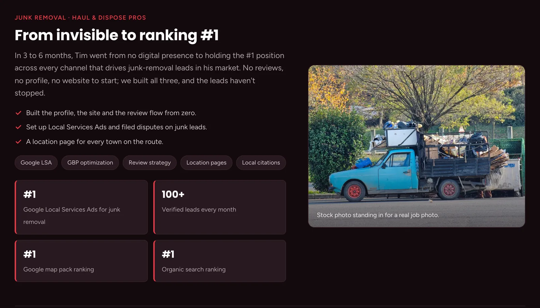Select the Google LSA tag
540x308 pixels.
pyautogui.click(x=36, y=162)
